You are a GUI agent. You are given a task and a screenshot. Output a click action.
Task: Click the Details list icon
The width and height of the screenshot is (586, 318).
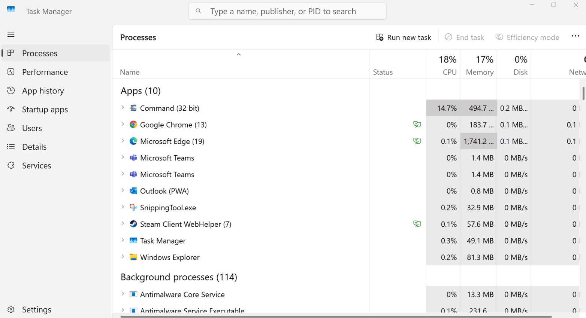[x=11, y=147]
